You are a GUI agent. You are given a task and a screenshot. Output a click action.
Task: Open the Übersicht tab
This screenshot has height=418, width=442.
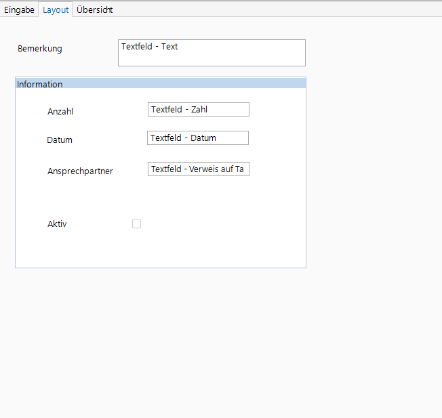click(94, 10)
